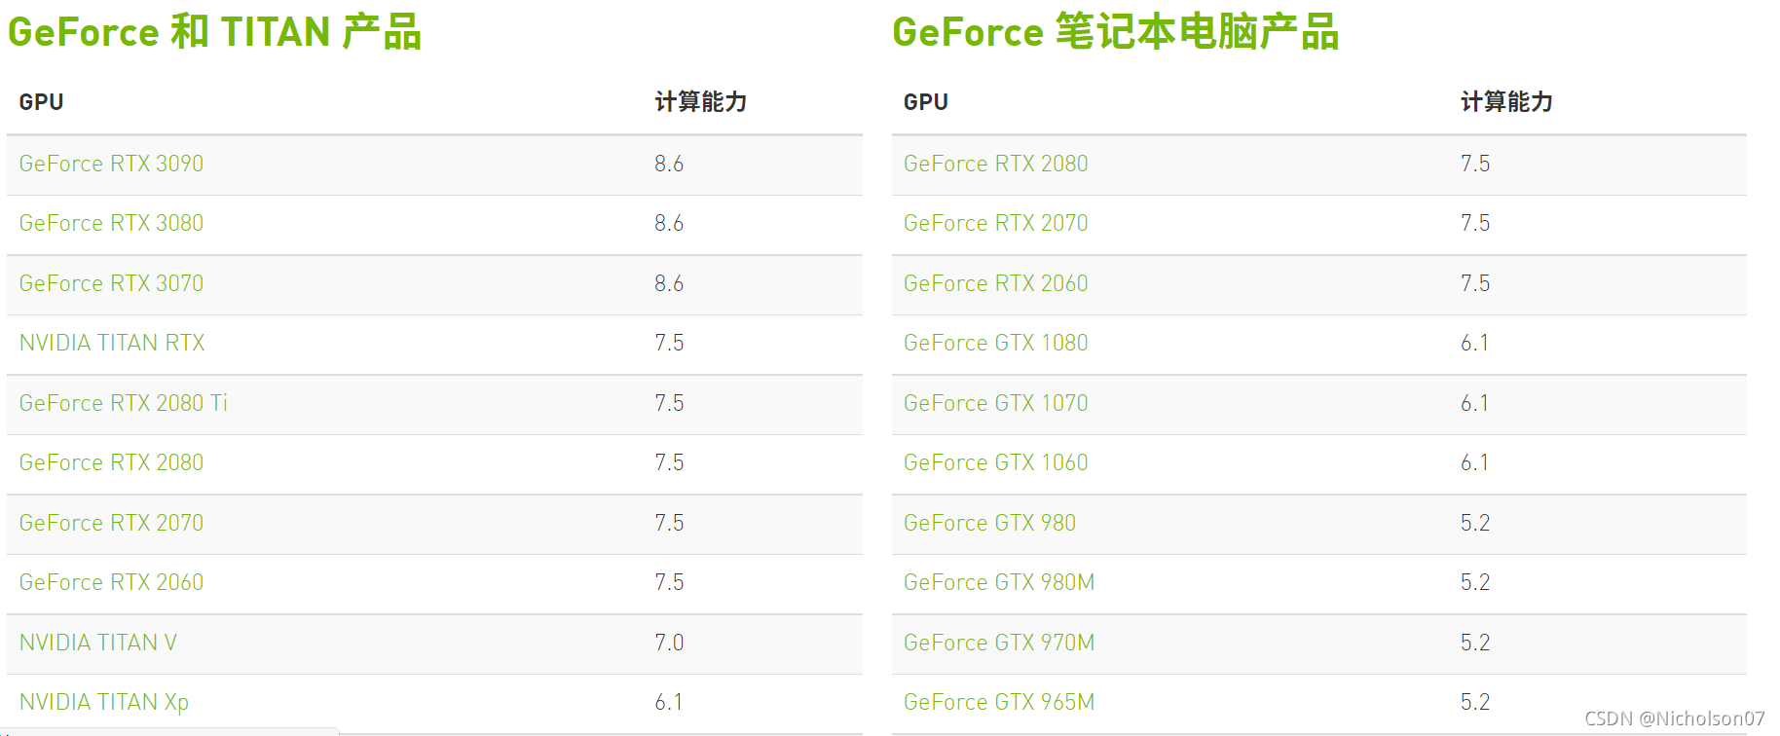The width and height of the screenshot is (1780, 736).
Task: Open GeForce GTX 965M link
Action: click(x=999, y=702)
